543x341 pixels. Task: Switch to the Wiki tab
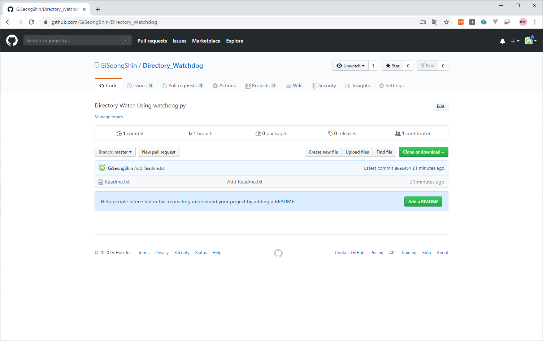[294, 85]
